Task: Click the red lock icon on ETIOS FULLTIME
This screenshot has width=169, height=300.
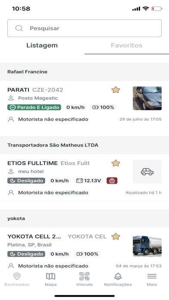Action: pos(112,181)
